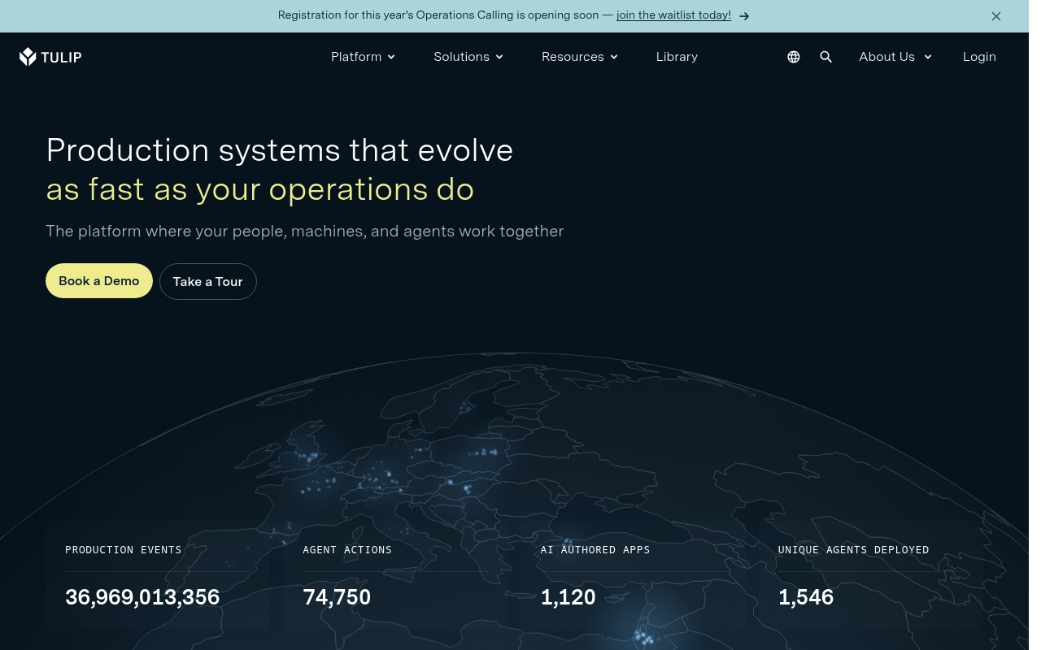This screenshot has width=1041, height=650.
Task: Expand the Platform menu
Action: [x=363, y=57]
